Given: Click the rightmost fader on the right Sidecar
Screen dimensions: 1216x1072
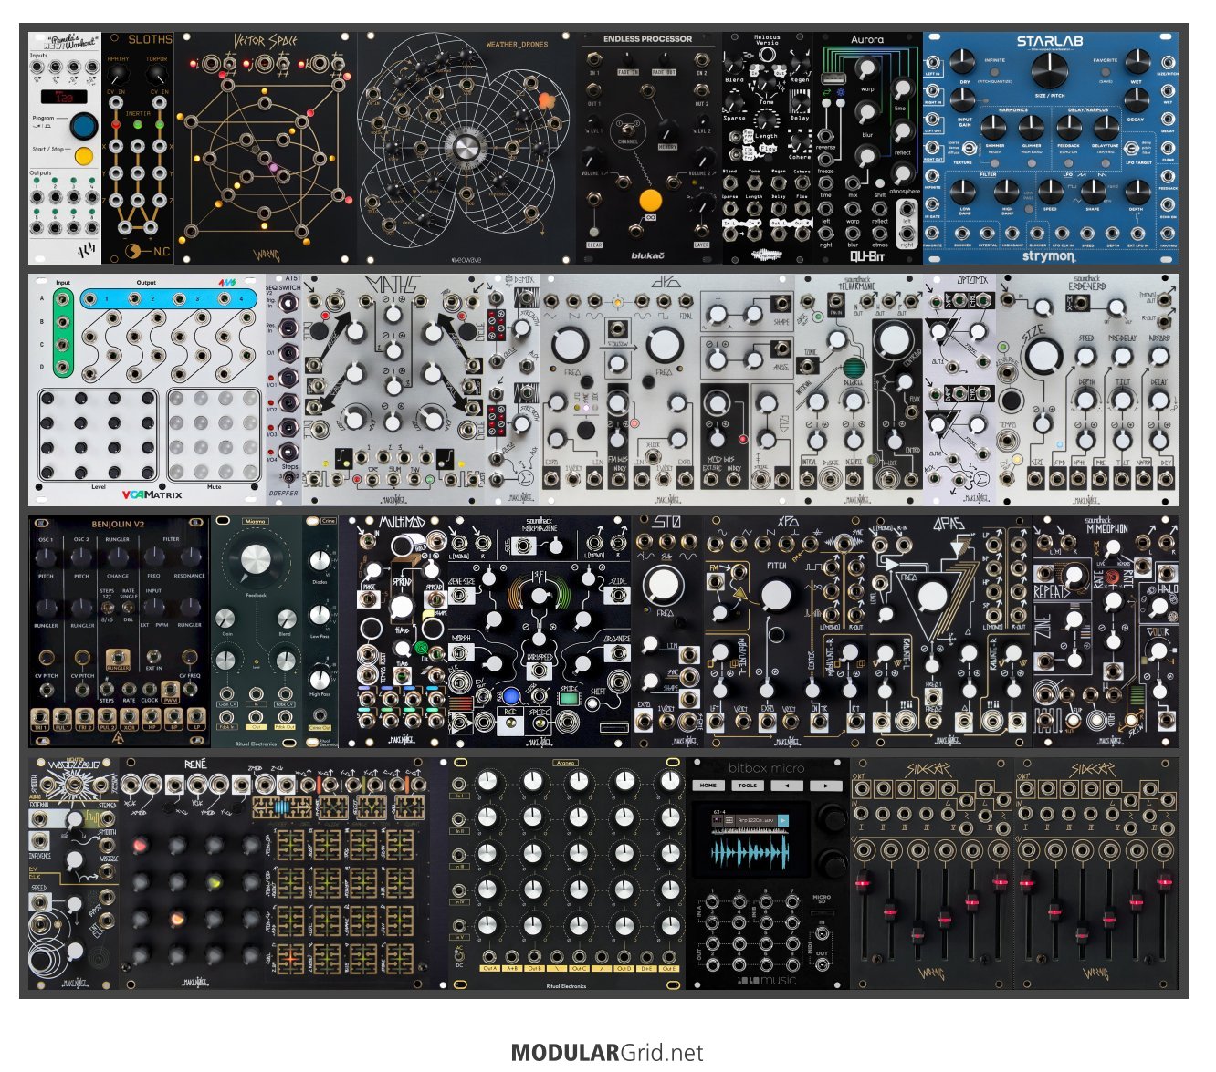Looking at the screenshot, I should coord(1165,881).
